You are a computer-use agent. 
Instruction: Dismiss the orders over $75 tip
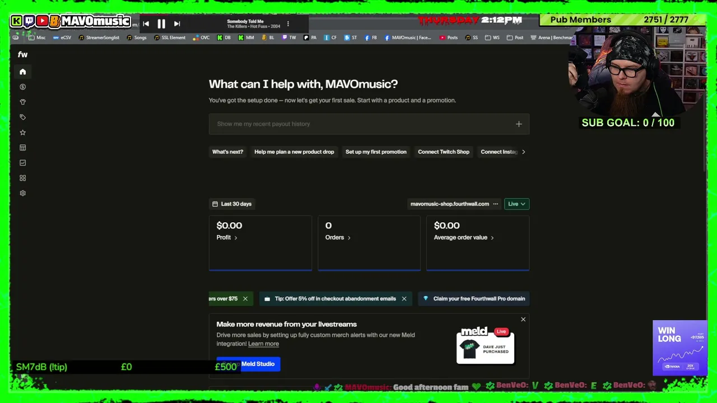point(245,299)
